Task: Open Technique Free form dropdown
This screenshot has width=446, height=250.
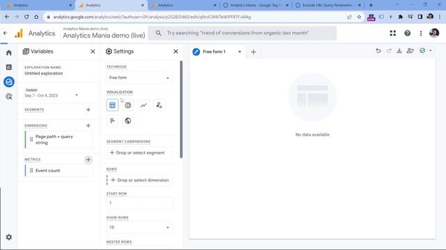Action: click(x=139, y=78)
